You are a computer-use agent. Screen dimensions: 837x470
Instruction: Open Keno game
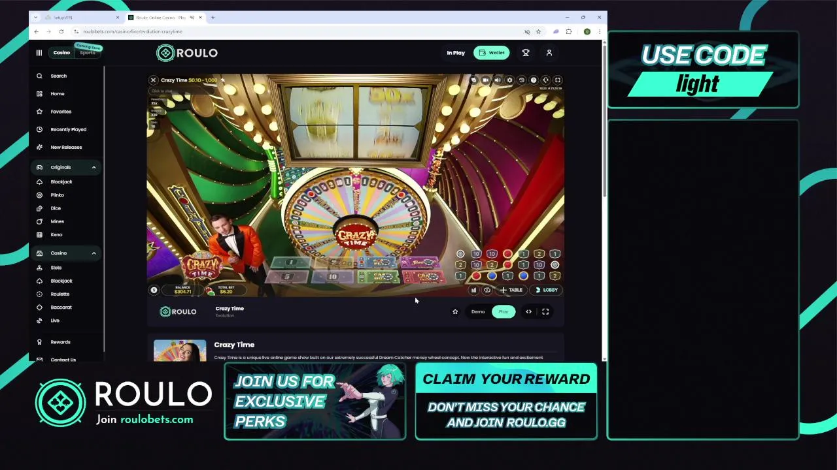tap(56, 234)
